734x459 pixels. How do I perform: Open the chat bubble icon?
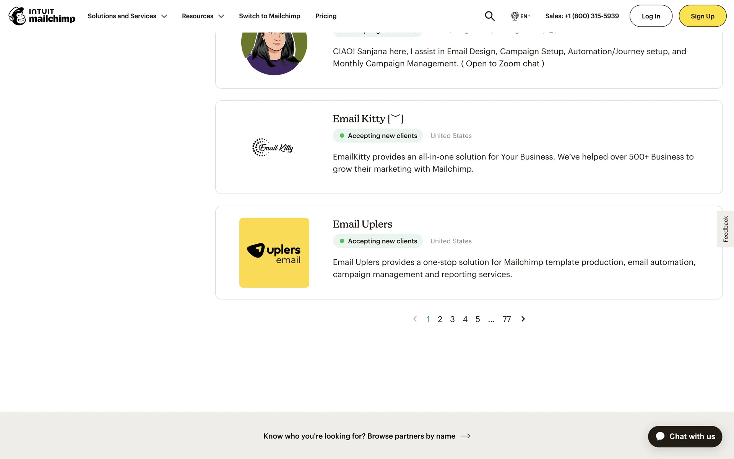pyautogui.click(x=660, y=436)
